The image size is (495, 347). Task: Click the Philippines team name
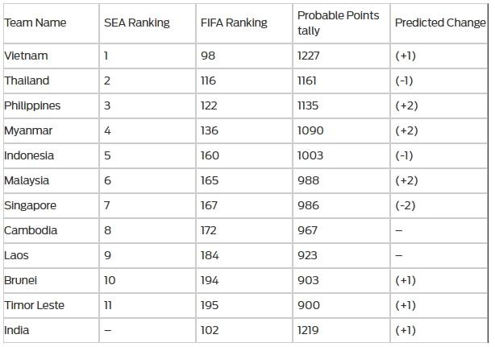(x=32, y=106)
